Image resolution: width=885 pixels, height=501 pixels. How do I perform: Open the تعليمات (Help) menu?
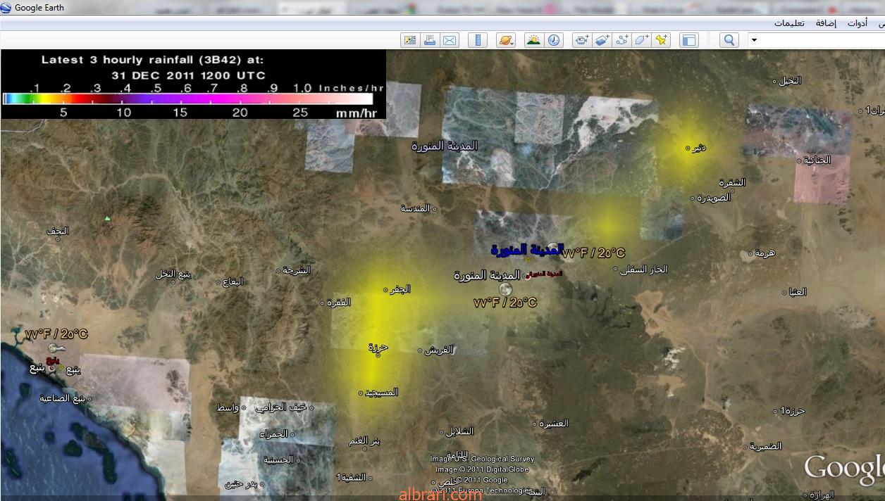[789, 23]
